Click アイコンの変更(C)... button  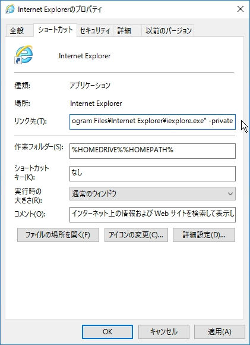click(x=136, y=235)
